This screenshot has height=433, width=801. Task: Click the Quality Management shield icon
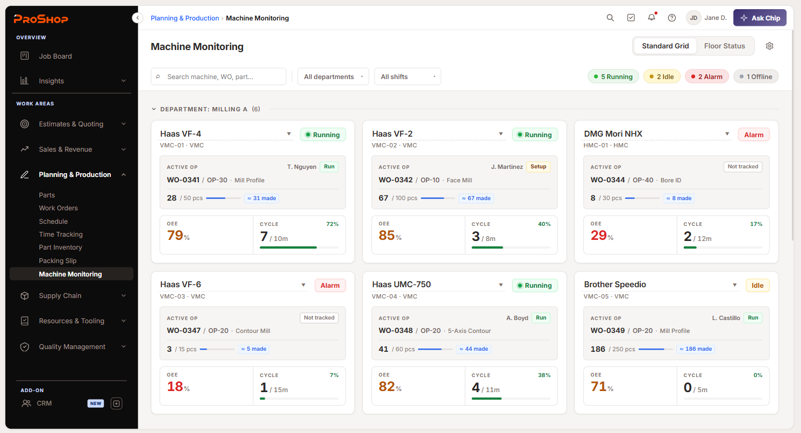coord(24,346)
